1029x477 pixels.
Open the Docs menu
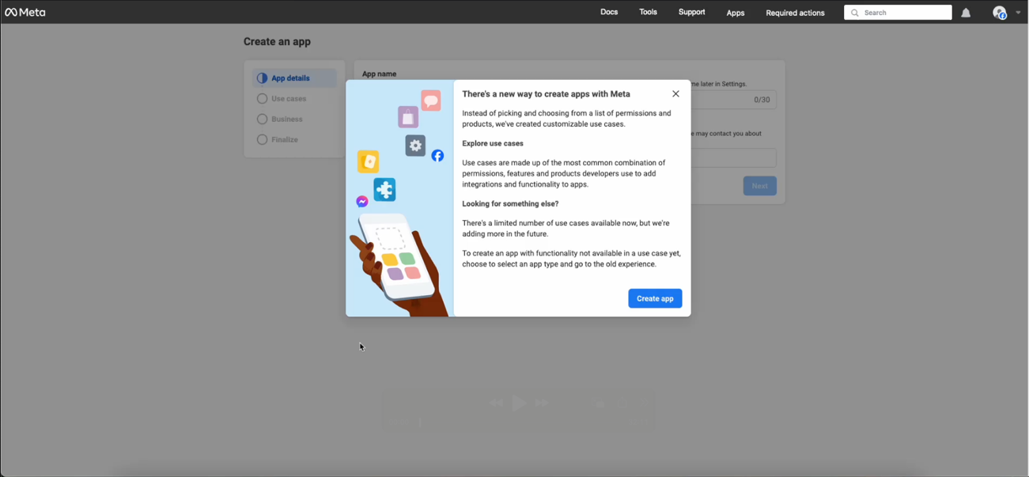[x=609, y=12]
